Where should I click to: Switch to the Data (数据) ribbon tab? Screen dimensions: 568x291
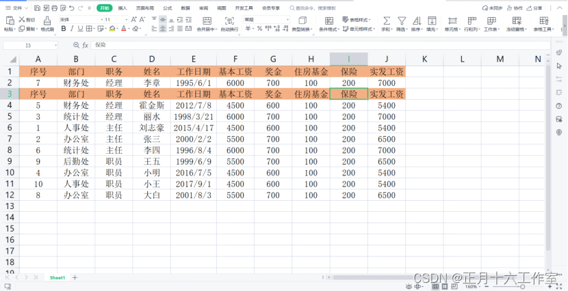(185, 8)
